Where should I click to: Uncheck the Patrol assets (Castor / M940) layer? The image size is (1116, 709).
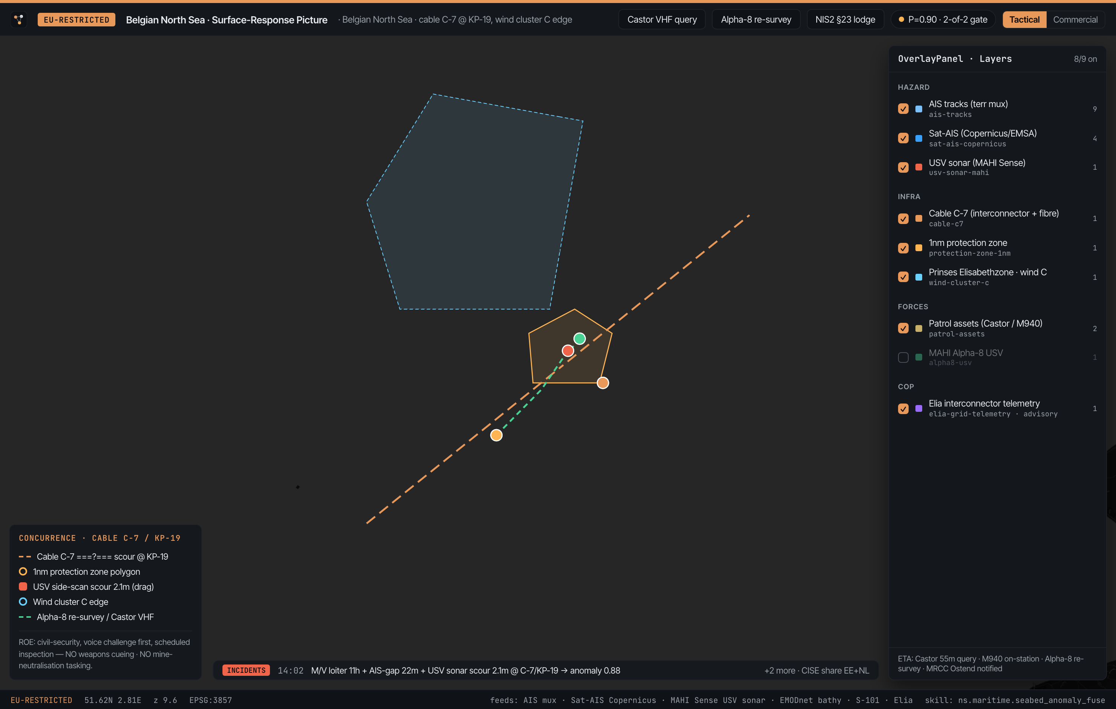[x=903, y=328]
